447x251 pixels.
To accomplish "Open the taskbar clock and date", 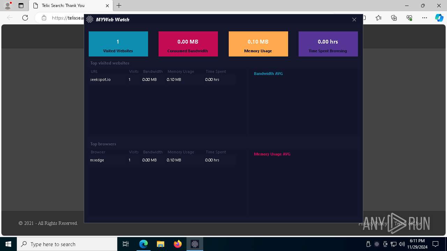I will click(417, 244).
